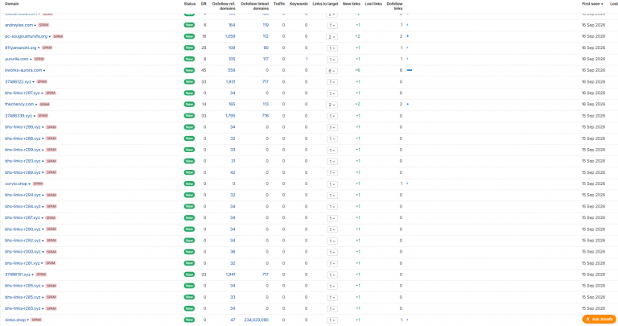Click New status badge for andreylee.com
Screen dimensions: 618x326
point(189,25)
